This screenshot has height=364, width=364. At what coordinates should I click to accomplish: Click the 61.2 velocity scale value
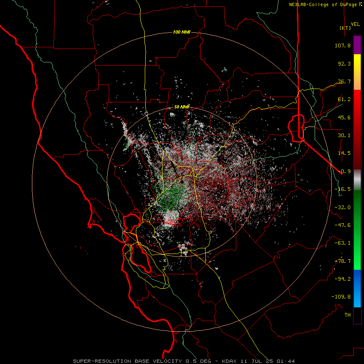(344, 99)
